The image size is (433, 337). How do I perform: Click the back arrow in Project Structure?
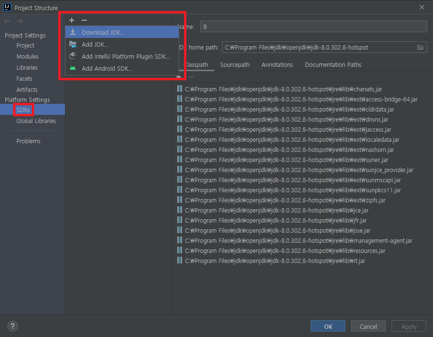click(7, 21)
